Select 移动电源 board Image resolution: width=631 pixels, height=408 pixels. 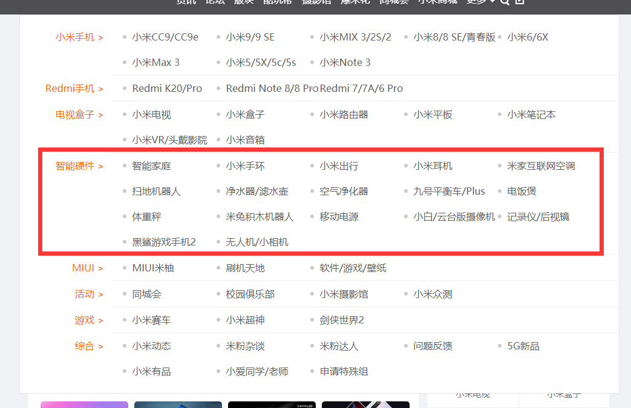339,217
